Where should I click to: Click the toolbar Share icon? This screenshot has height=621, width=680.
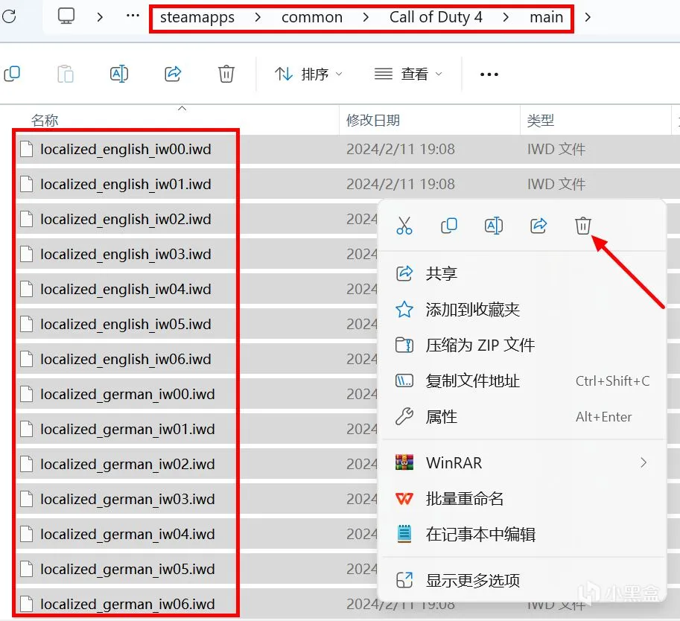[173, 74]
